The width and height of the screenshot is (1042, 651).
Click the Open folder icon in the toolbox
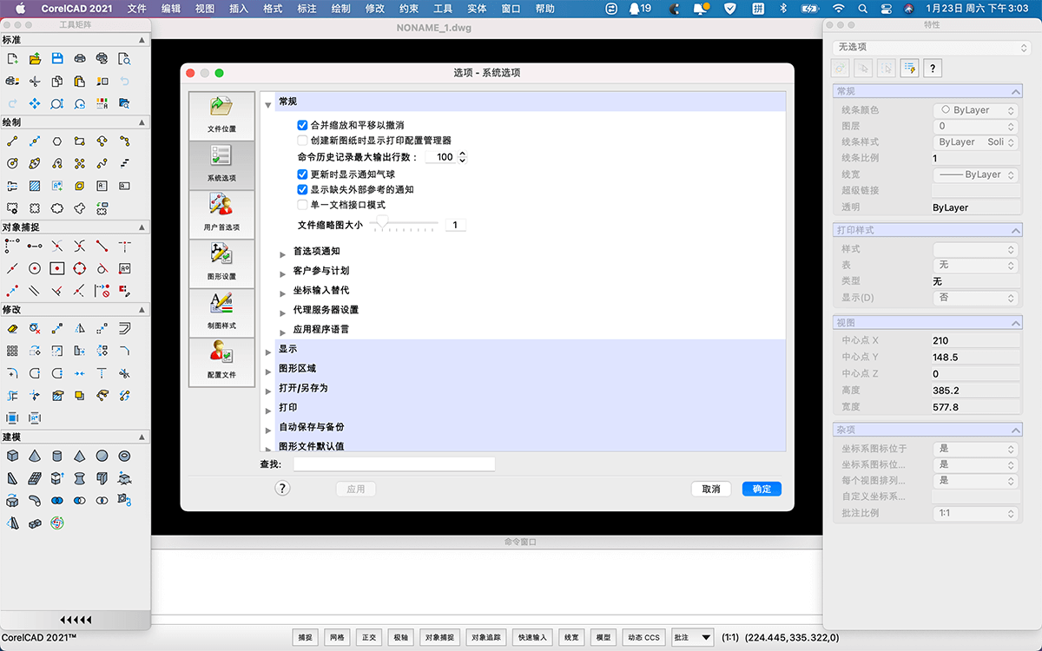(x=35, y=59)
